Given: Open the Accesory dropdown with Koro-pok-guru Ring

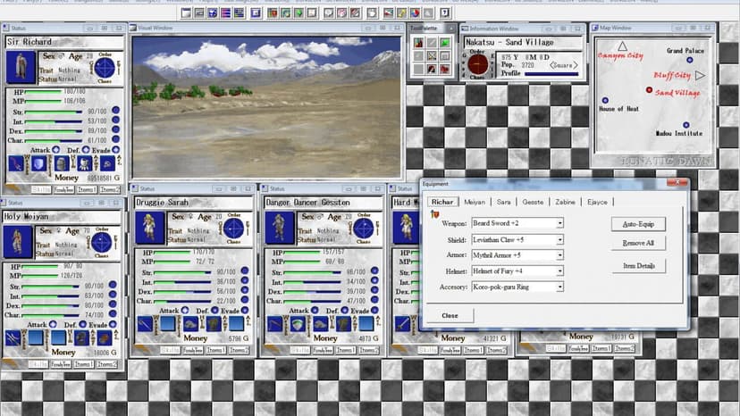Looking at the screenshot, I should (517, 287).
